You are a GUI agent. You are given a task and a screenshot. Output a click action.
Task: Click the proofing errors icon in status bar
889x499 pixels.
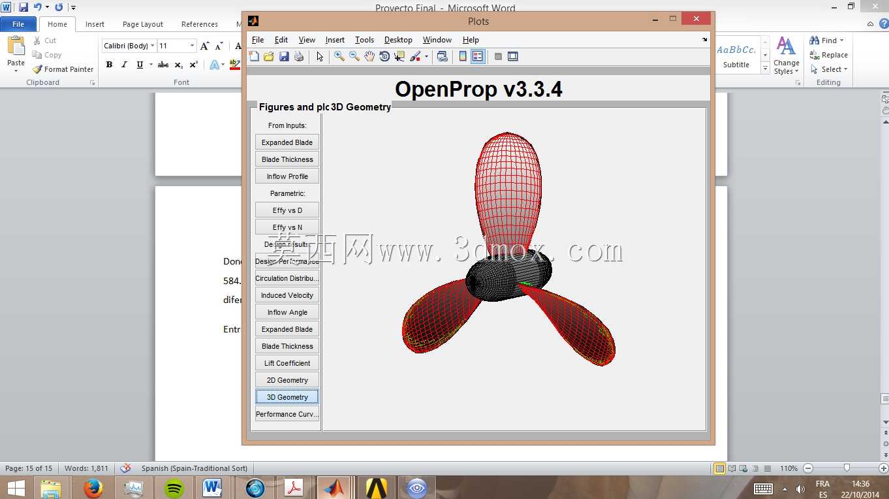pos(126,468)
